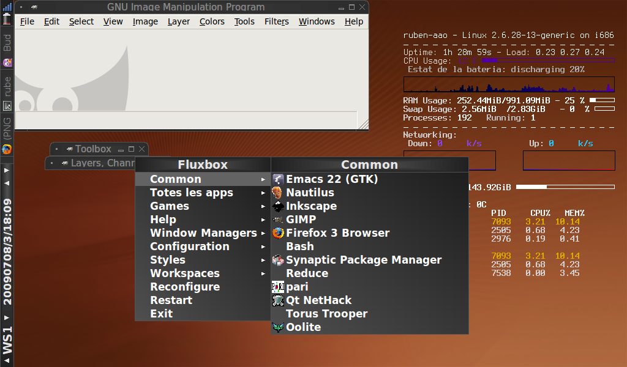
Task: Expand the Help submenu in Fluxbox menu
Action: (203, 219)
